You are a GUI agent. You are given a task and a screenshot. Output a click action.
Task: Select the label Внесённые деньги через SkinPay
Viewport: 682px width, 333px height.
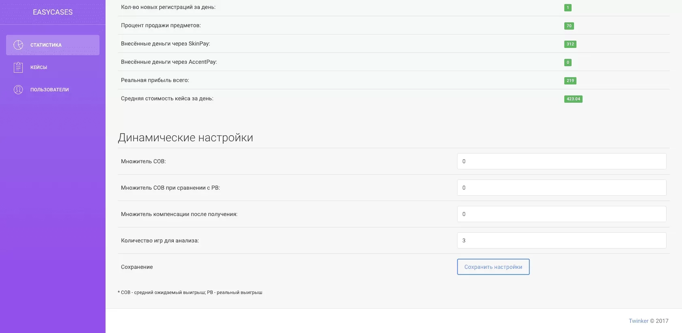tap(166, 44)
